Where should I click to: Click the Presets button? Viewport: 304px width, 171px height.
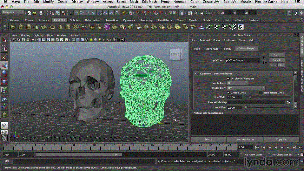coord(277,60)
